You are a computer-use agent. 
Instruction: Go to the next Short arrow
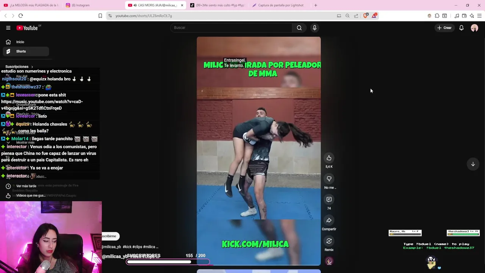(x=473, y=164)
